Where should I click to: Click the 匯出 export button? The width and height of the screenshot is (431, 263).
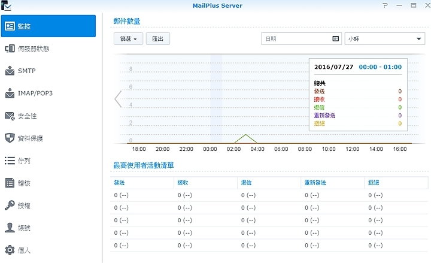(160, 38)
